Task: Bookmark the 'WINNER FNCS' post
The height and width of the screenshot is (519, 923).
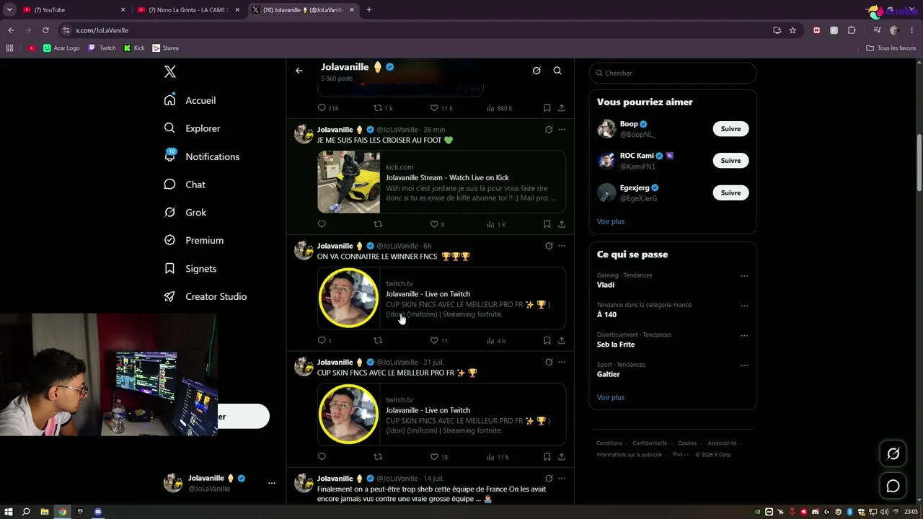Action: pos(547,340)
